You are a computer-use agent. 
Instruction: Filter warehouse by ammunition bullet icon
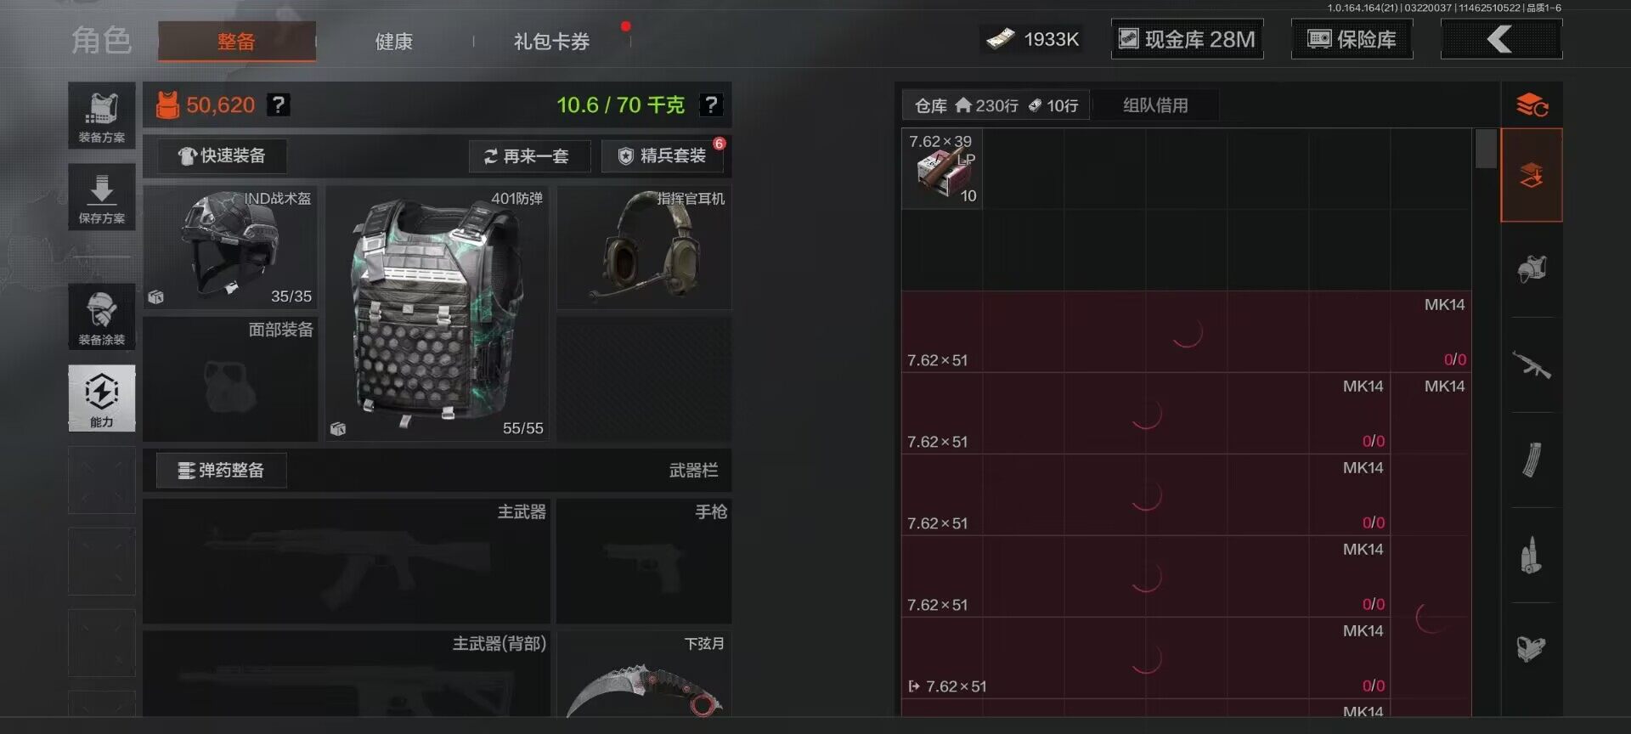[x=1532, y=556]
